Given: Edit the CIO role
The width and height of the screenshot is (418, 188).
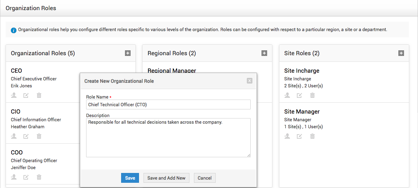Looking at the screenshot, I should point(26,136).
